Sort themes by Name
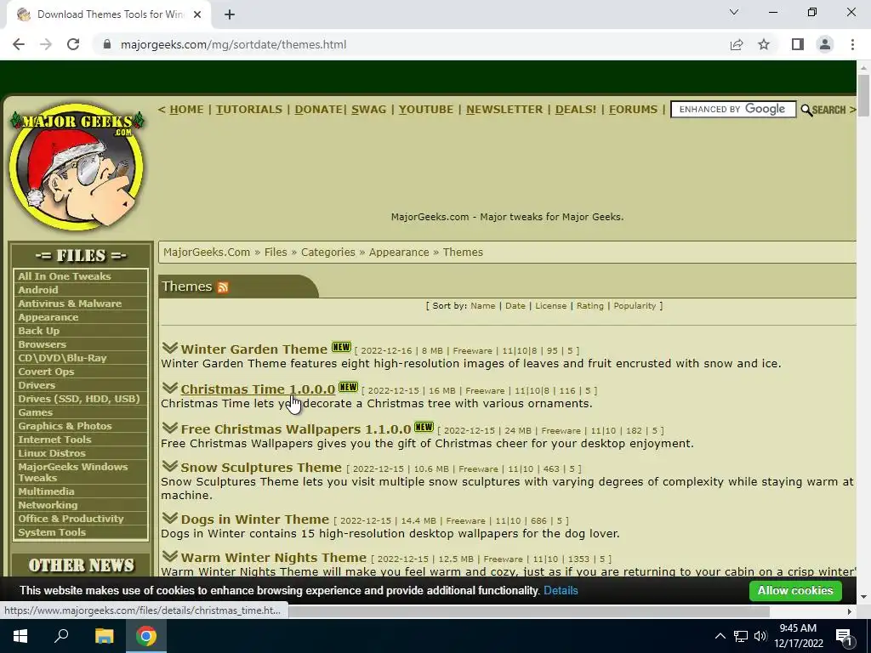Viewport: 871px width, 653px height. (483, 306)
